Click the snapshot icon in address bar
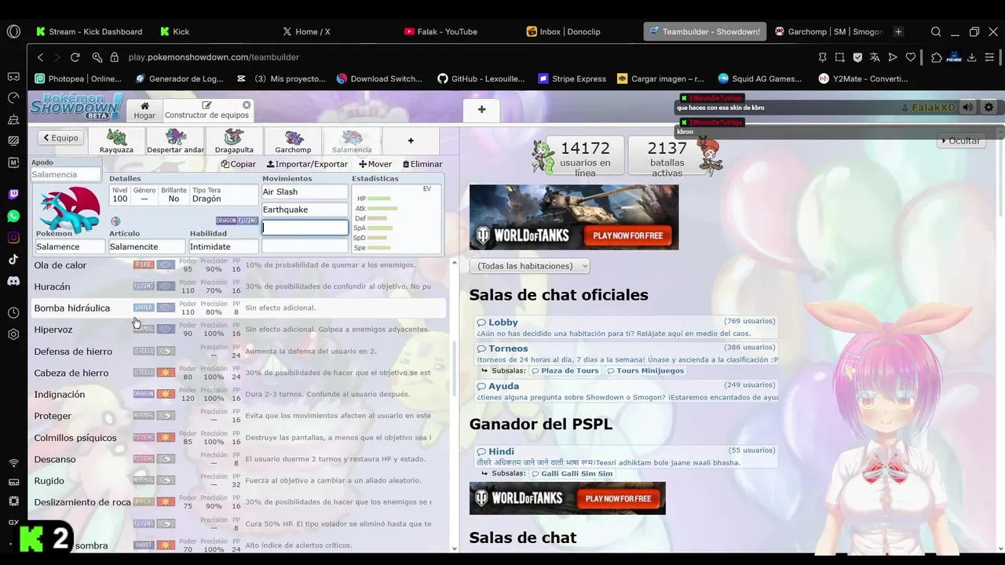 click(840, 57)
